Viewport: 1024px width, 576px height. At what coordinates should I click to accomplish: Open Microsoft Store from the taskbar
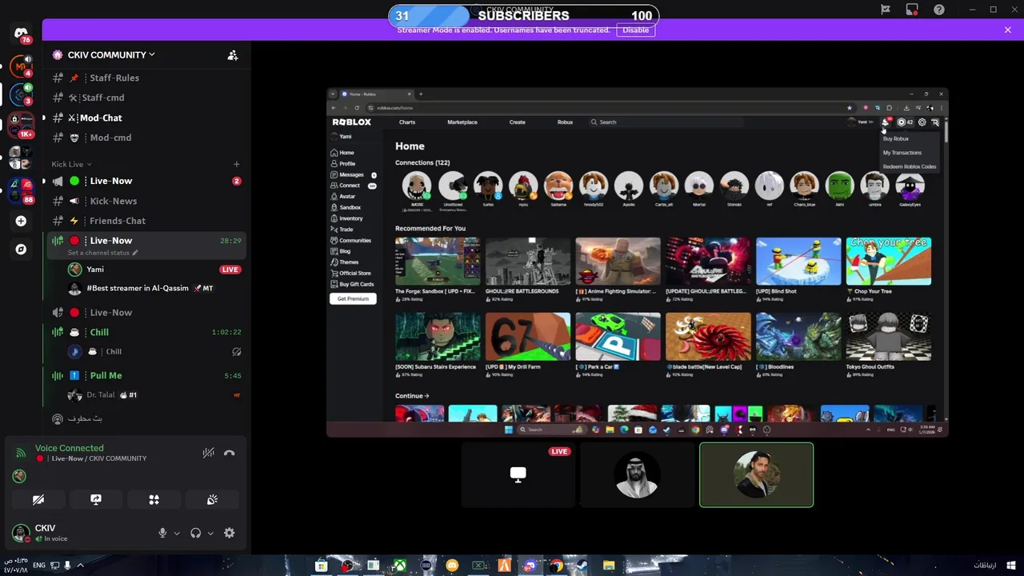[321, 566]
